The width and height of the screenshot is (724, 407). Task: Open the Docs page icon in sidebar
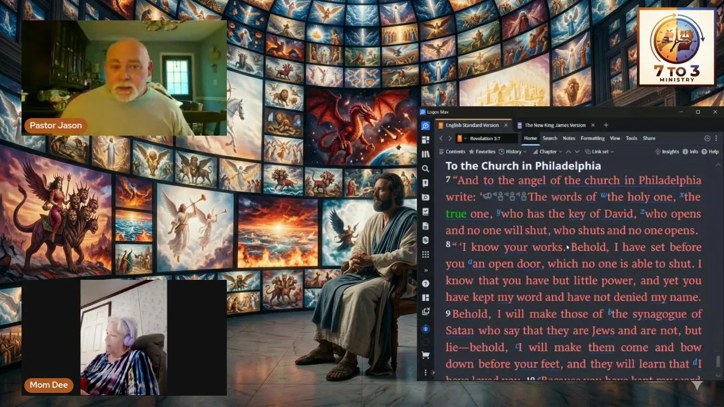pos(425,226)
